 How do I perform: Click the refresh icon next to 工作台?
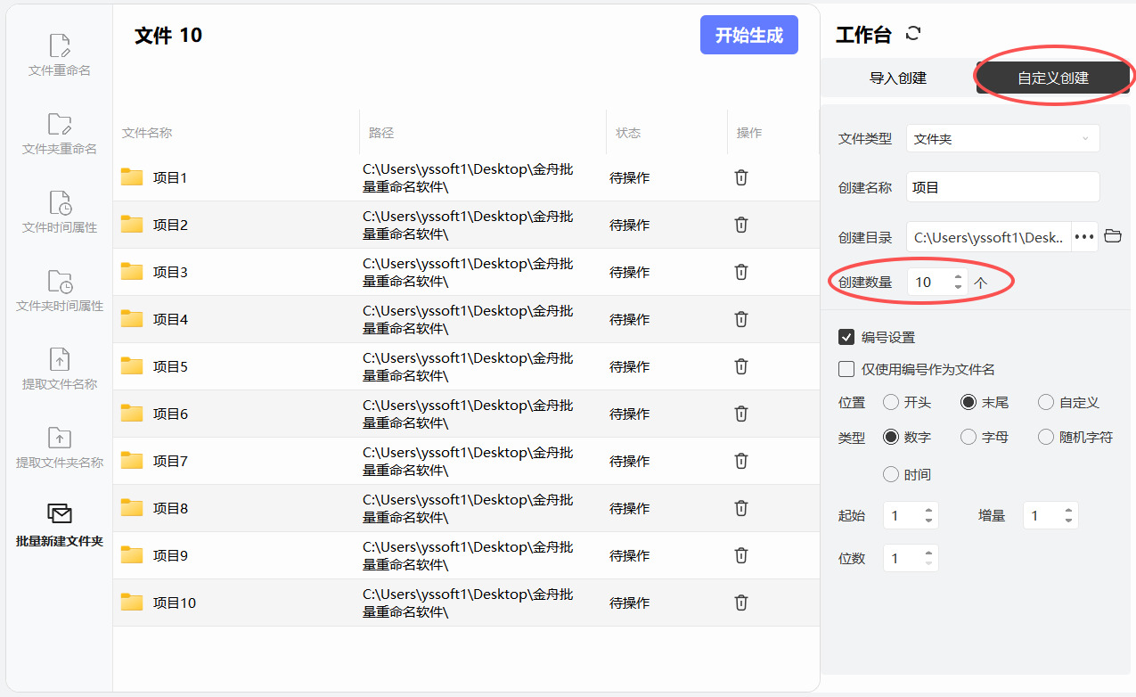pos(912,34)
